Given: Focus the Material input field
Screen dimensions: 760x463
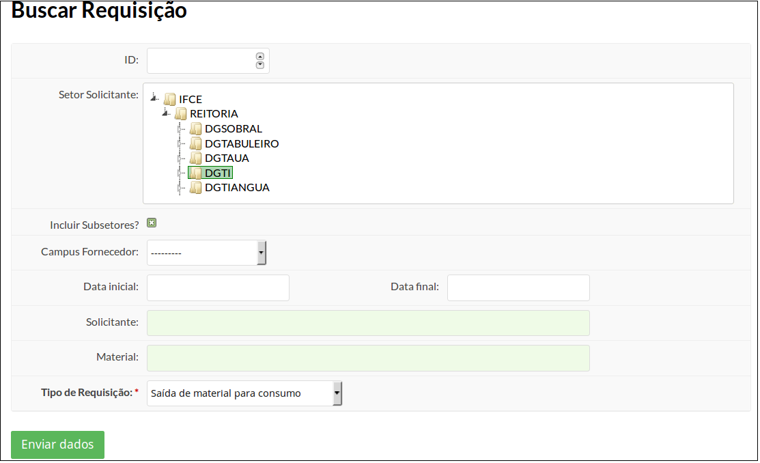Looking at the screenshot, I should [368, 359].
